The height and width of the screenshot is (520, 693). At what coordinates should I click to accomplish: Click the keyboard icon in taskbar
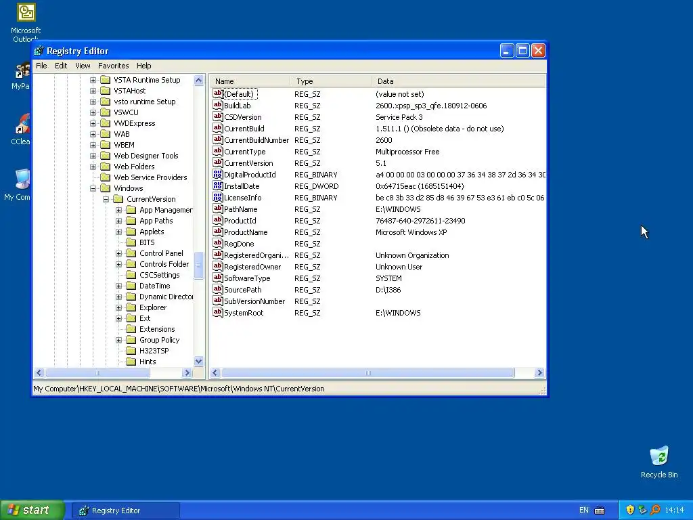[x=600, y=511]
